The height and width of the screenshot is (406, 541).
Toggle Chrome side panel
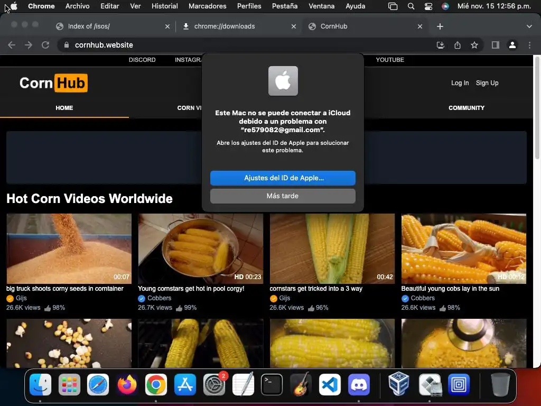(x=496, y=45)
